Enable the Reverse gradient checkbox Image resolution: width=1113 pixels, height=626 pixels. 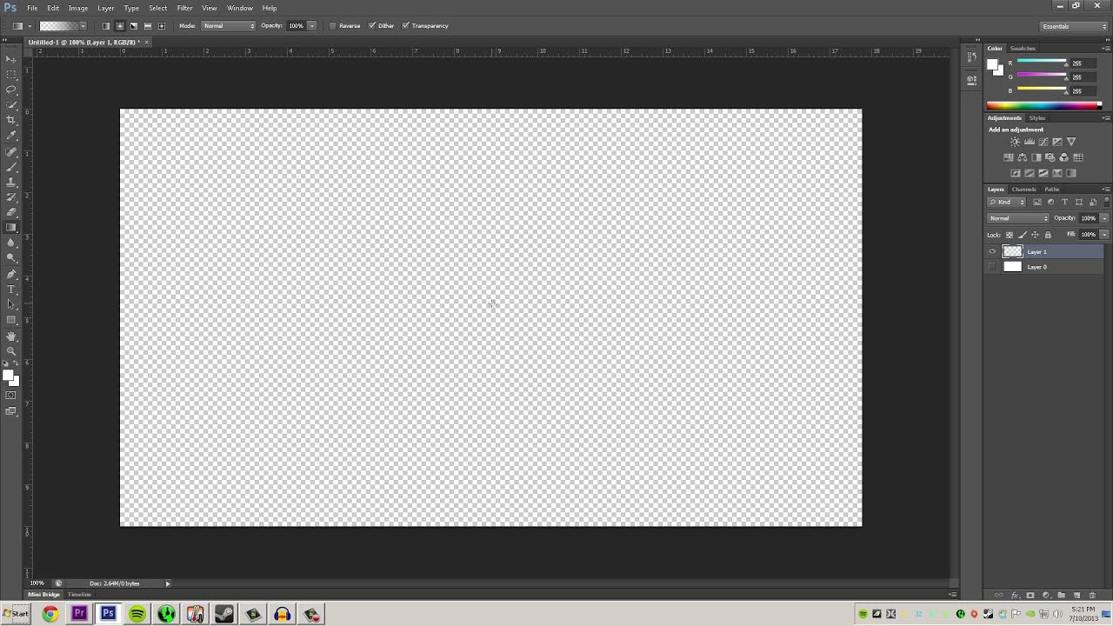(x=333, y=26)
